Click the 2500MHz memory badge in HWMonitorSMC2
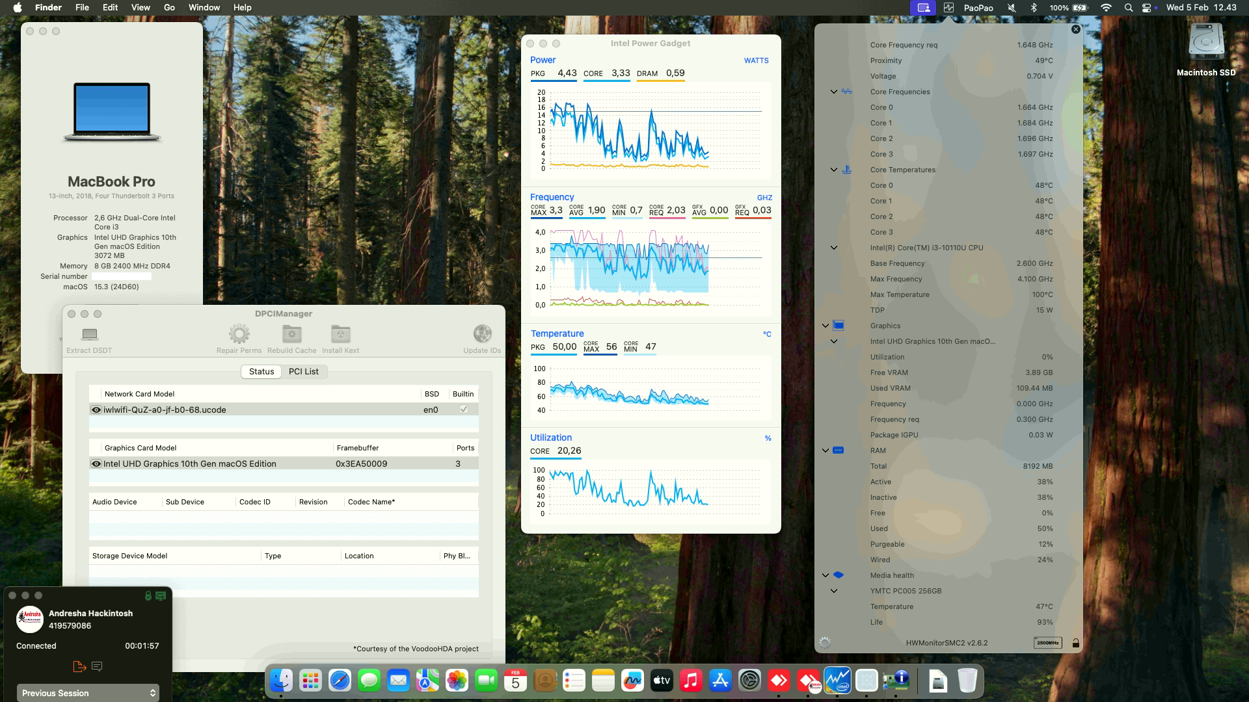Screen dimensions: 1249x702 1047,643
